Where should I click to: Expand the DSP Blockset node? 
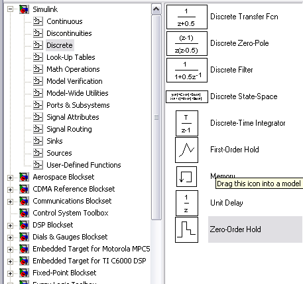[10, 225]
